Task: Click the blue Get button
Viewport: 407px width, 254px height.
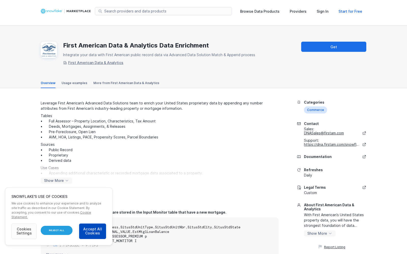Action: tap(334, 47)
